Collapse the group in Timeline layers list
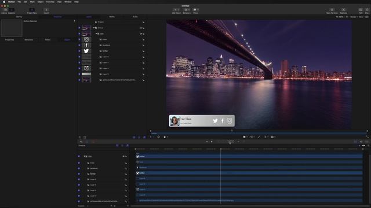This screenshot has height=208, width=371. [x=84, y=157]
